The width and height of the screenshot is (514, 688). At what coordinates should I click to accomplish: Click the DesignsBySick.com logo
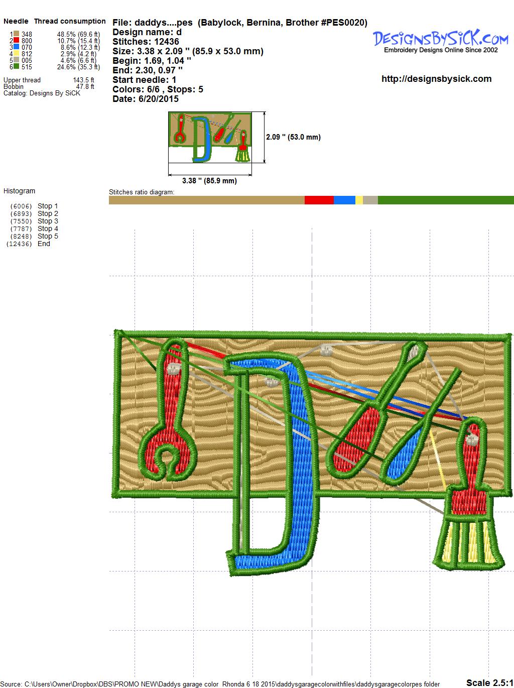(440, 41)
